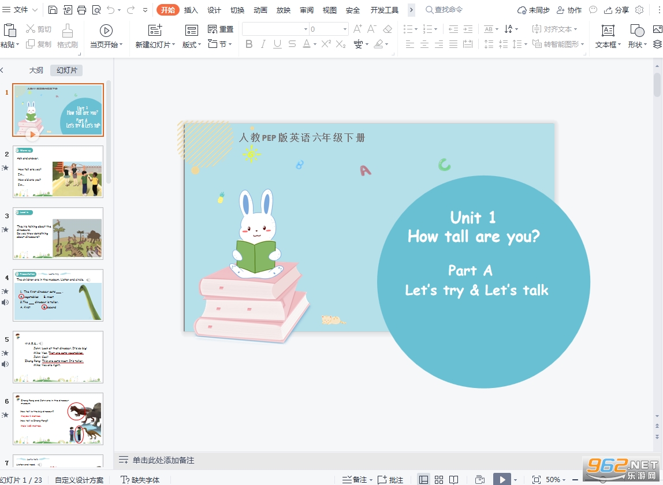Toggle Bold formatting
The height and width of the screenshot is (485, 663).
point(249,44)
